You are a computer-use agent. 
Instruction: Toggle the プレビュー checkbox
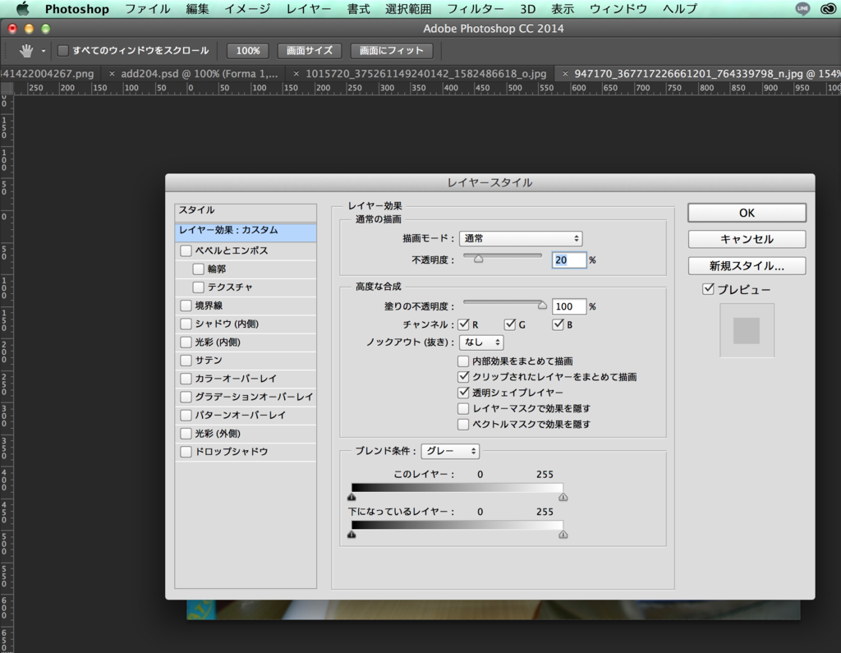[x=708, y=289]
